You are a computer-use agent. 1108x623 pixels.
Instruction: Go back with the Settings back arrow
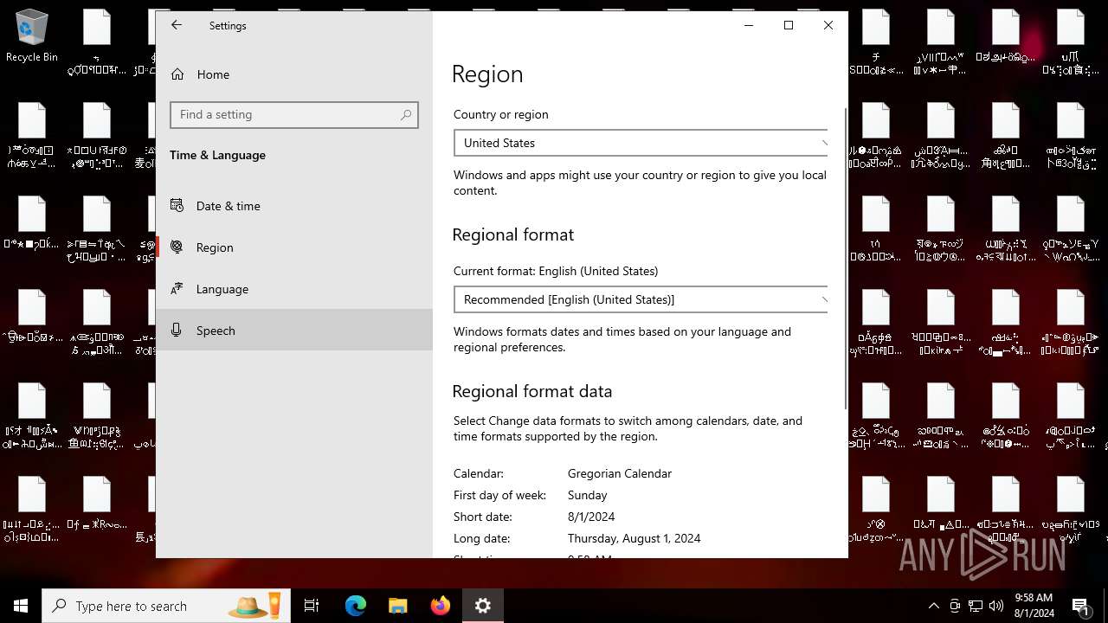(x=177, y=25)
